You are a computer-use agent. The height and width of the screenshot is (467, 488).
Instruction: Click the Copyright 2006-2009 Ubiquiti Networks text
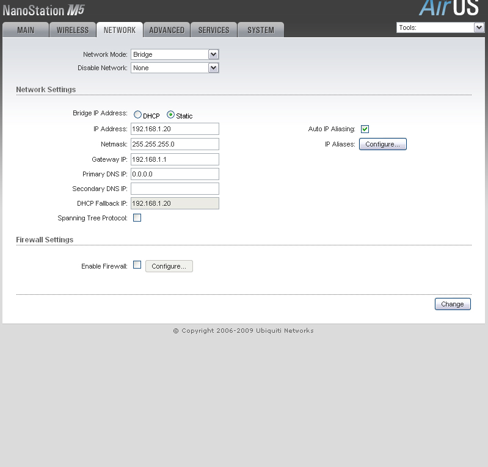tap(243, 331)
